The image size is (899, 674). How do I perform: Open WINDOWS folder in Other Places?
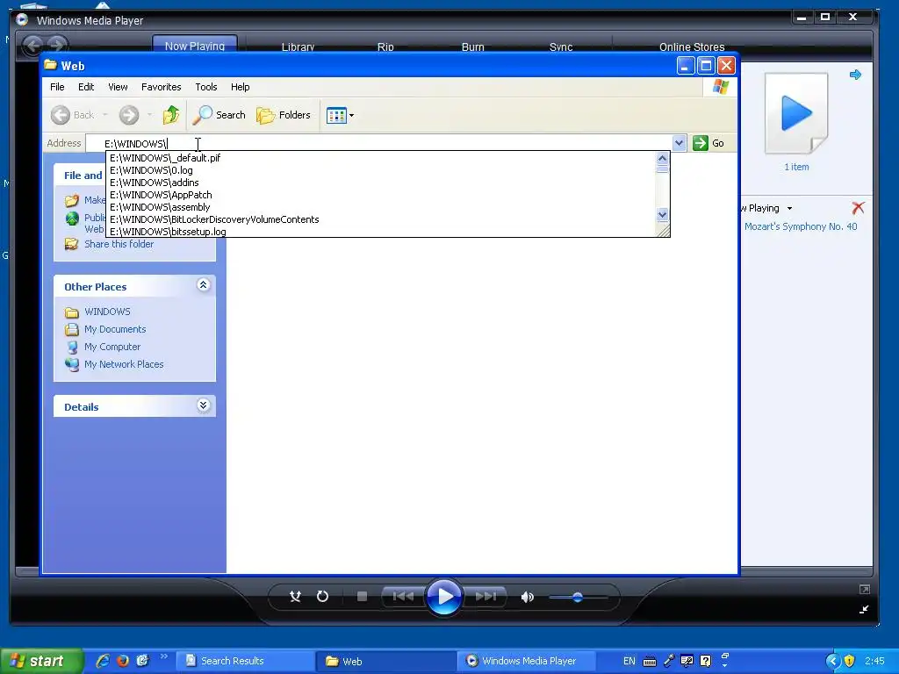(107, 312)
